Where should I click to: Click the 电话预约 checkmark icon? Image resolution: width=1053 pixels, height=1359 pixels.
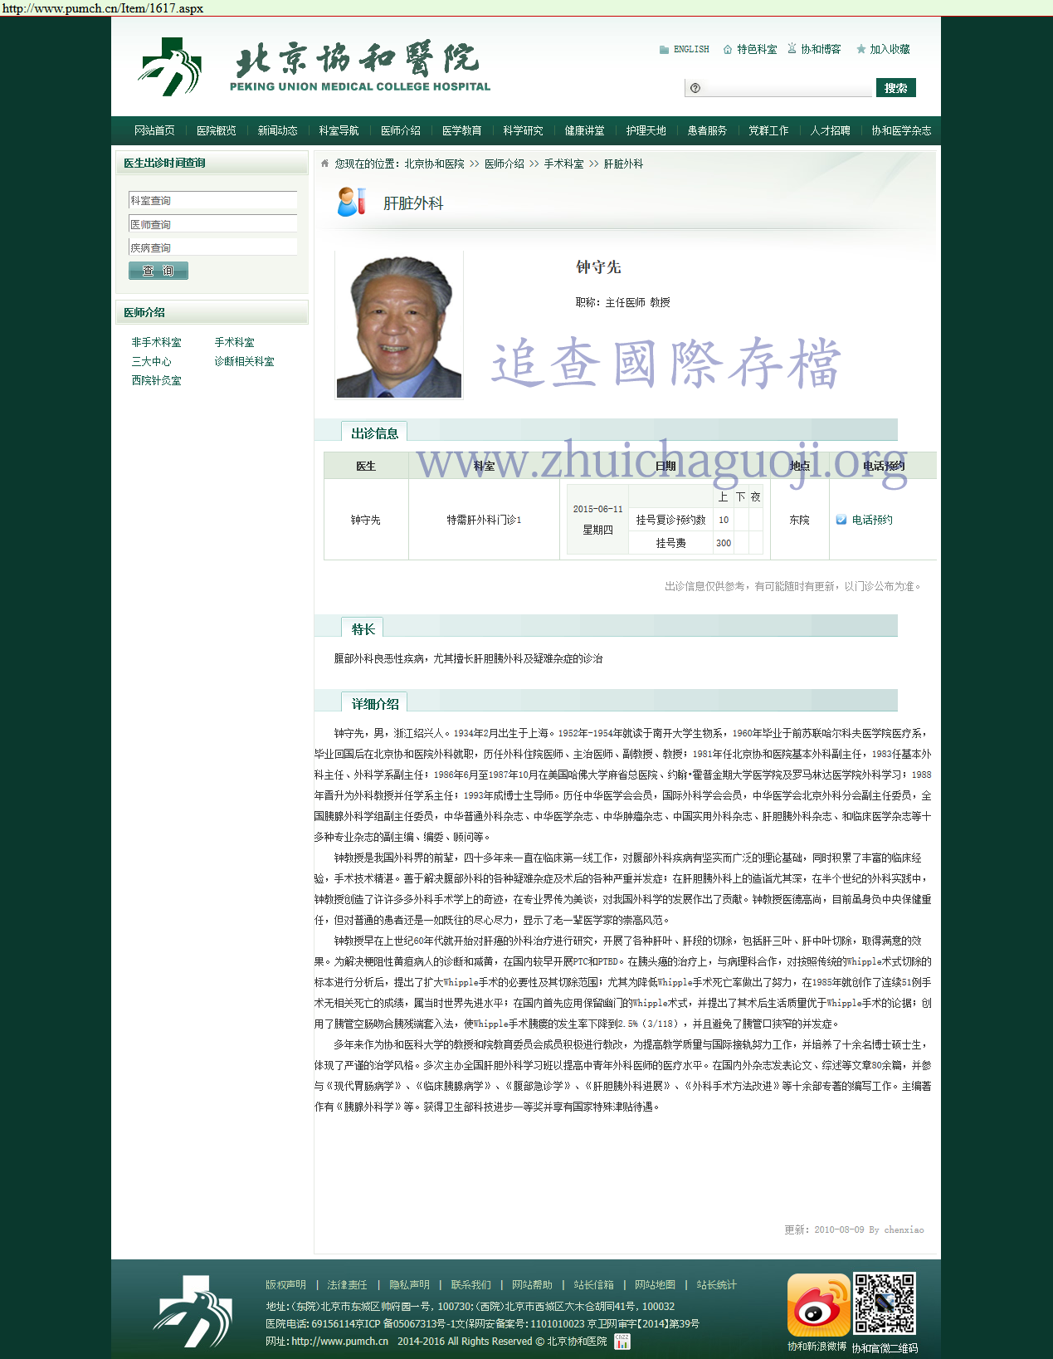click(x=841, y=520)
